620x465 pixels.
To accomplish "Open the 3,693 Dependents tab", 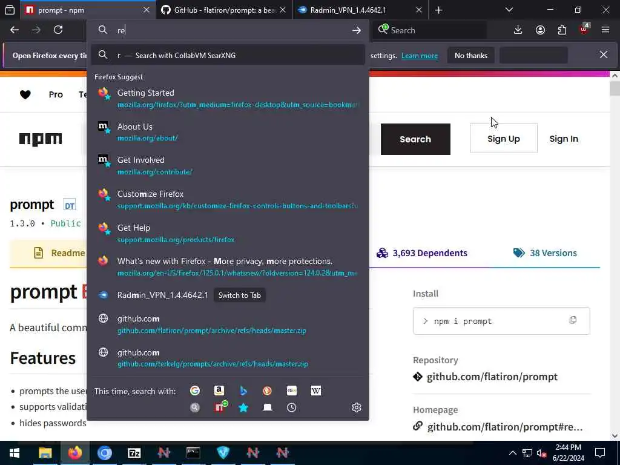I will coord(422,253).
